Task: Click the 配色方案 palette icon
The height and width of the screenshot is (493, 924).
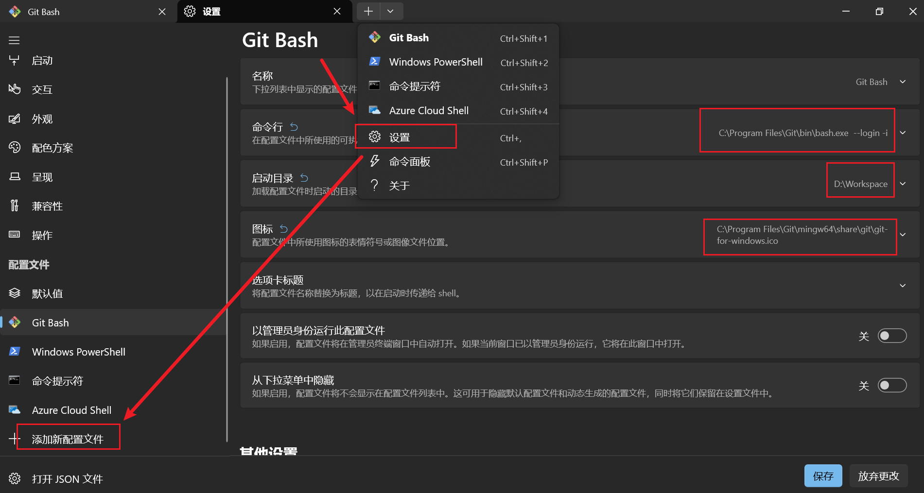Action: click(15, 148)
